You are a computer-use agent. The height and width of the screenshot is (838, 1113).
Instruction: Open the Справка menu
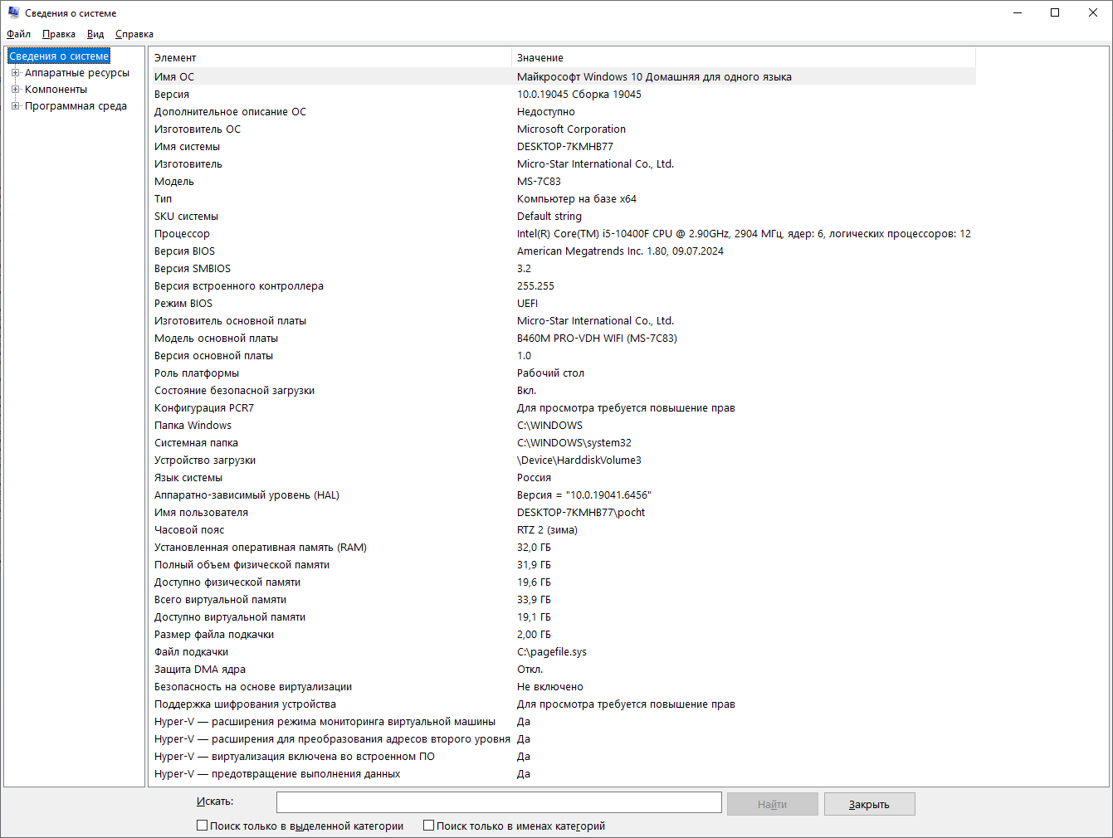[134, 34]
